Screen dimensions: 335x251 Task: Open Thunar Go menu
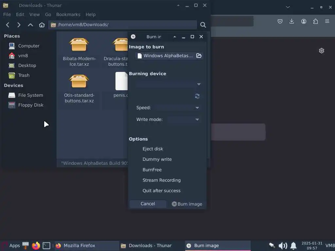point(48,14)
